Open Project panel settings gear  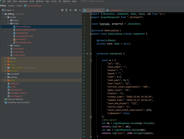76,10
